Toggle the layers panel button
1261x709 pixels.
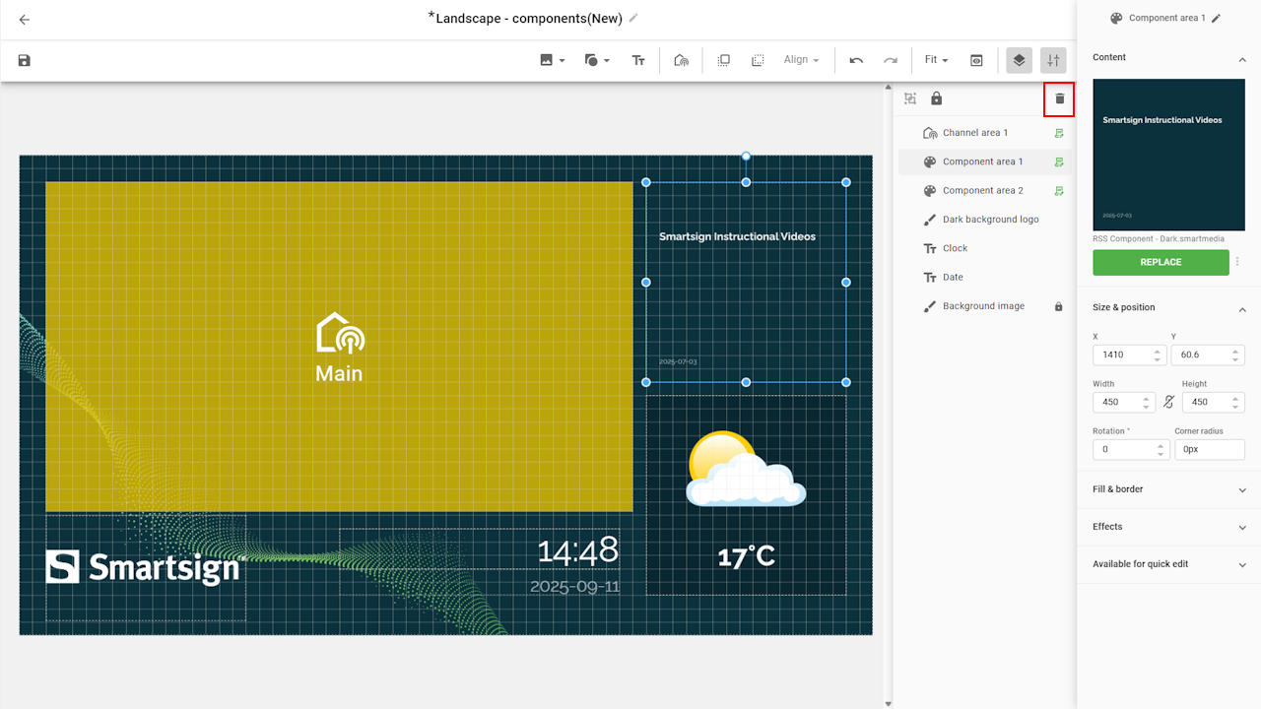[1019, 60]
